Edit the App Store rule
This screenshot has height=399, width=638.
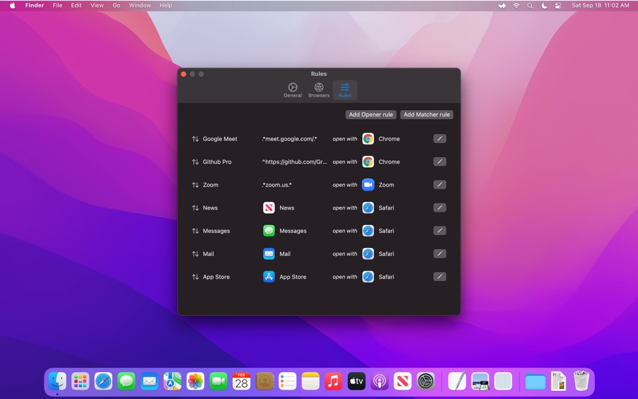tap(439, 277)
